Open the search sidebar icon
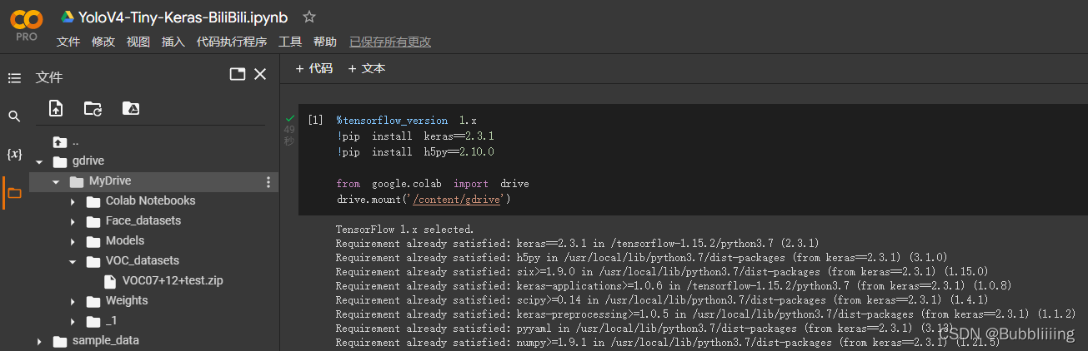The image size is (1088, 351). coord(14,116)
